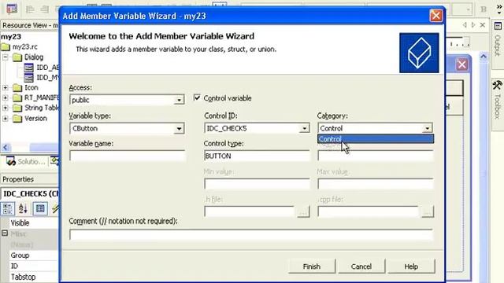Viewport: 504px width, 283px height.
Task: Select the (Name) property row
Action: click(30, 244)
